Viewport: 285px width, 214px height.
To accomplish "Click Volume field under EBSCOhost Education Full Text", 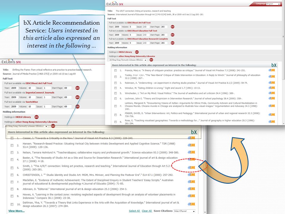I will (x=132, y=35).
